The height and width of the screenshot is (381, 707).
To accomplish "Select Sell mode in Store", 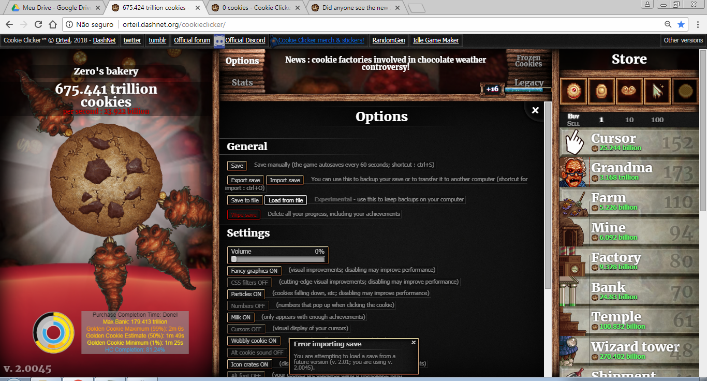I will click(x=573, y=124).
